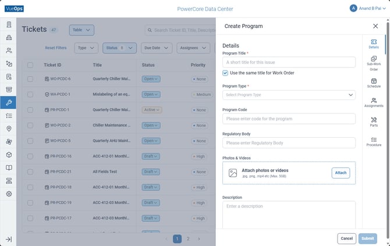Screen dimensions: 390x246
Task: Click the Program Code input field
Action: point(289,119)
